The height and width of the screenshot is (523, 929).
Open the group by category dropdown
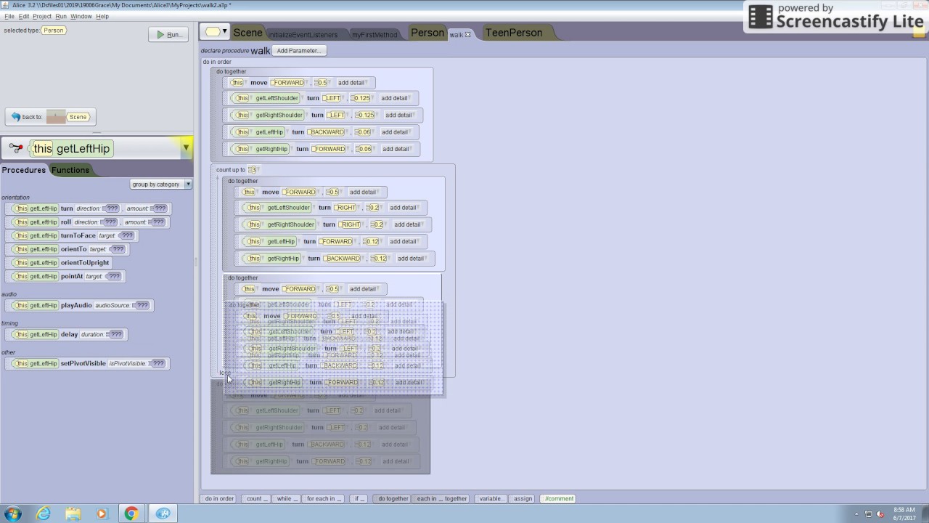tap(161, 185)
